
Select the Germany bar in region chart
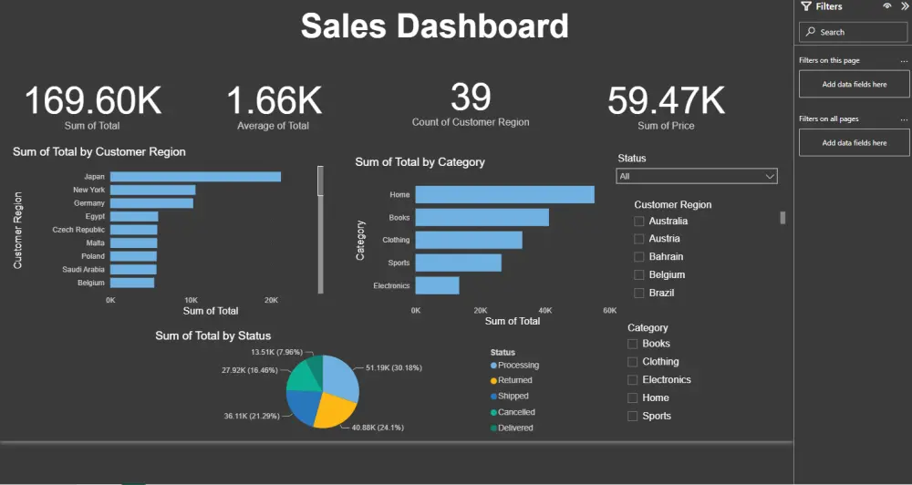pyautogui.click(x=151, y=203)
